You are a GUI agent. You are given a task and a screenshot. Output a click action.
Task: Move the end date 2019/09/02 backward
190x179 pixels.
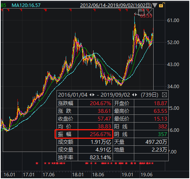point(133,95)
